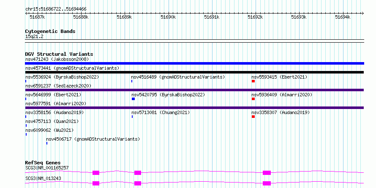Select third exon of SCG3|NM_001165257
The height and width of the screenshot is (188, 376).
[267, 173]
